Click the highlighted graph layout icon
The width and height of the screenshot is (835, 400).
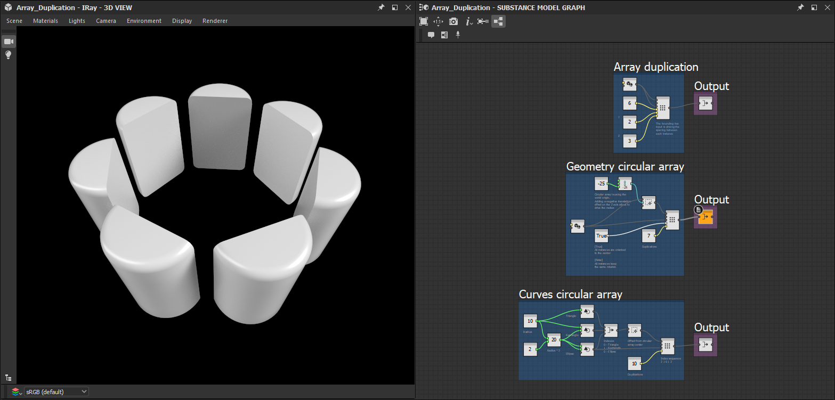pyautogui.click(x=498, y=21)
